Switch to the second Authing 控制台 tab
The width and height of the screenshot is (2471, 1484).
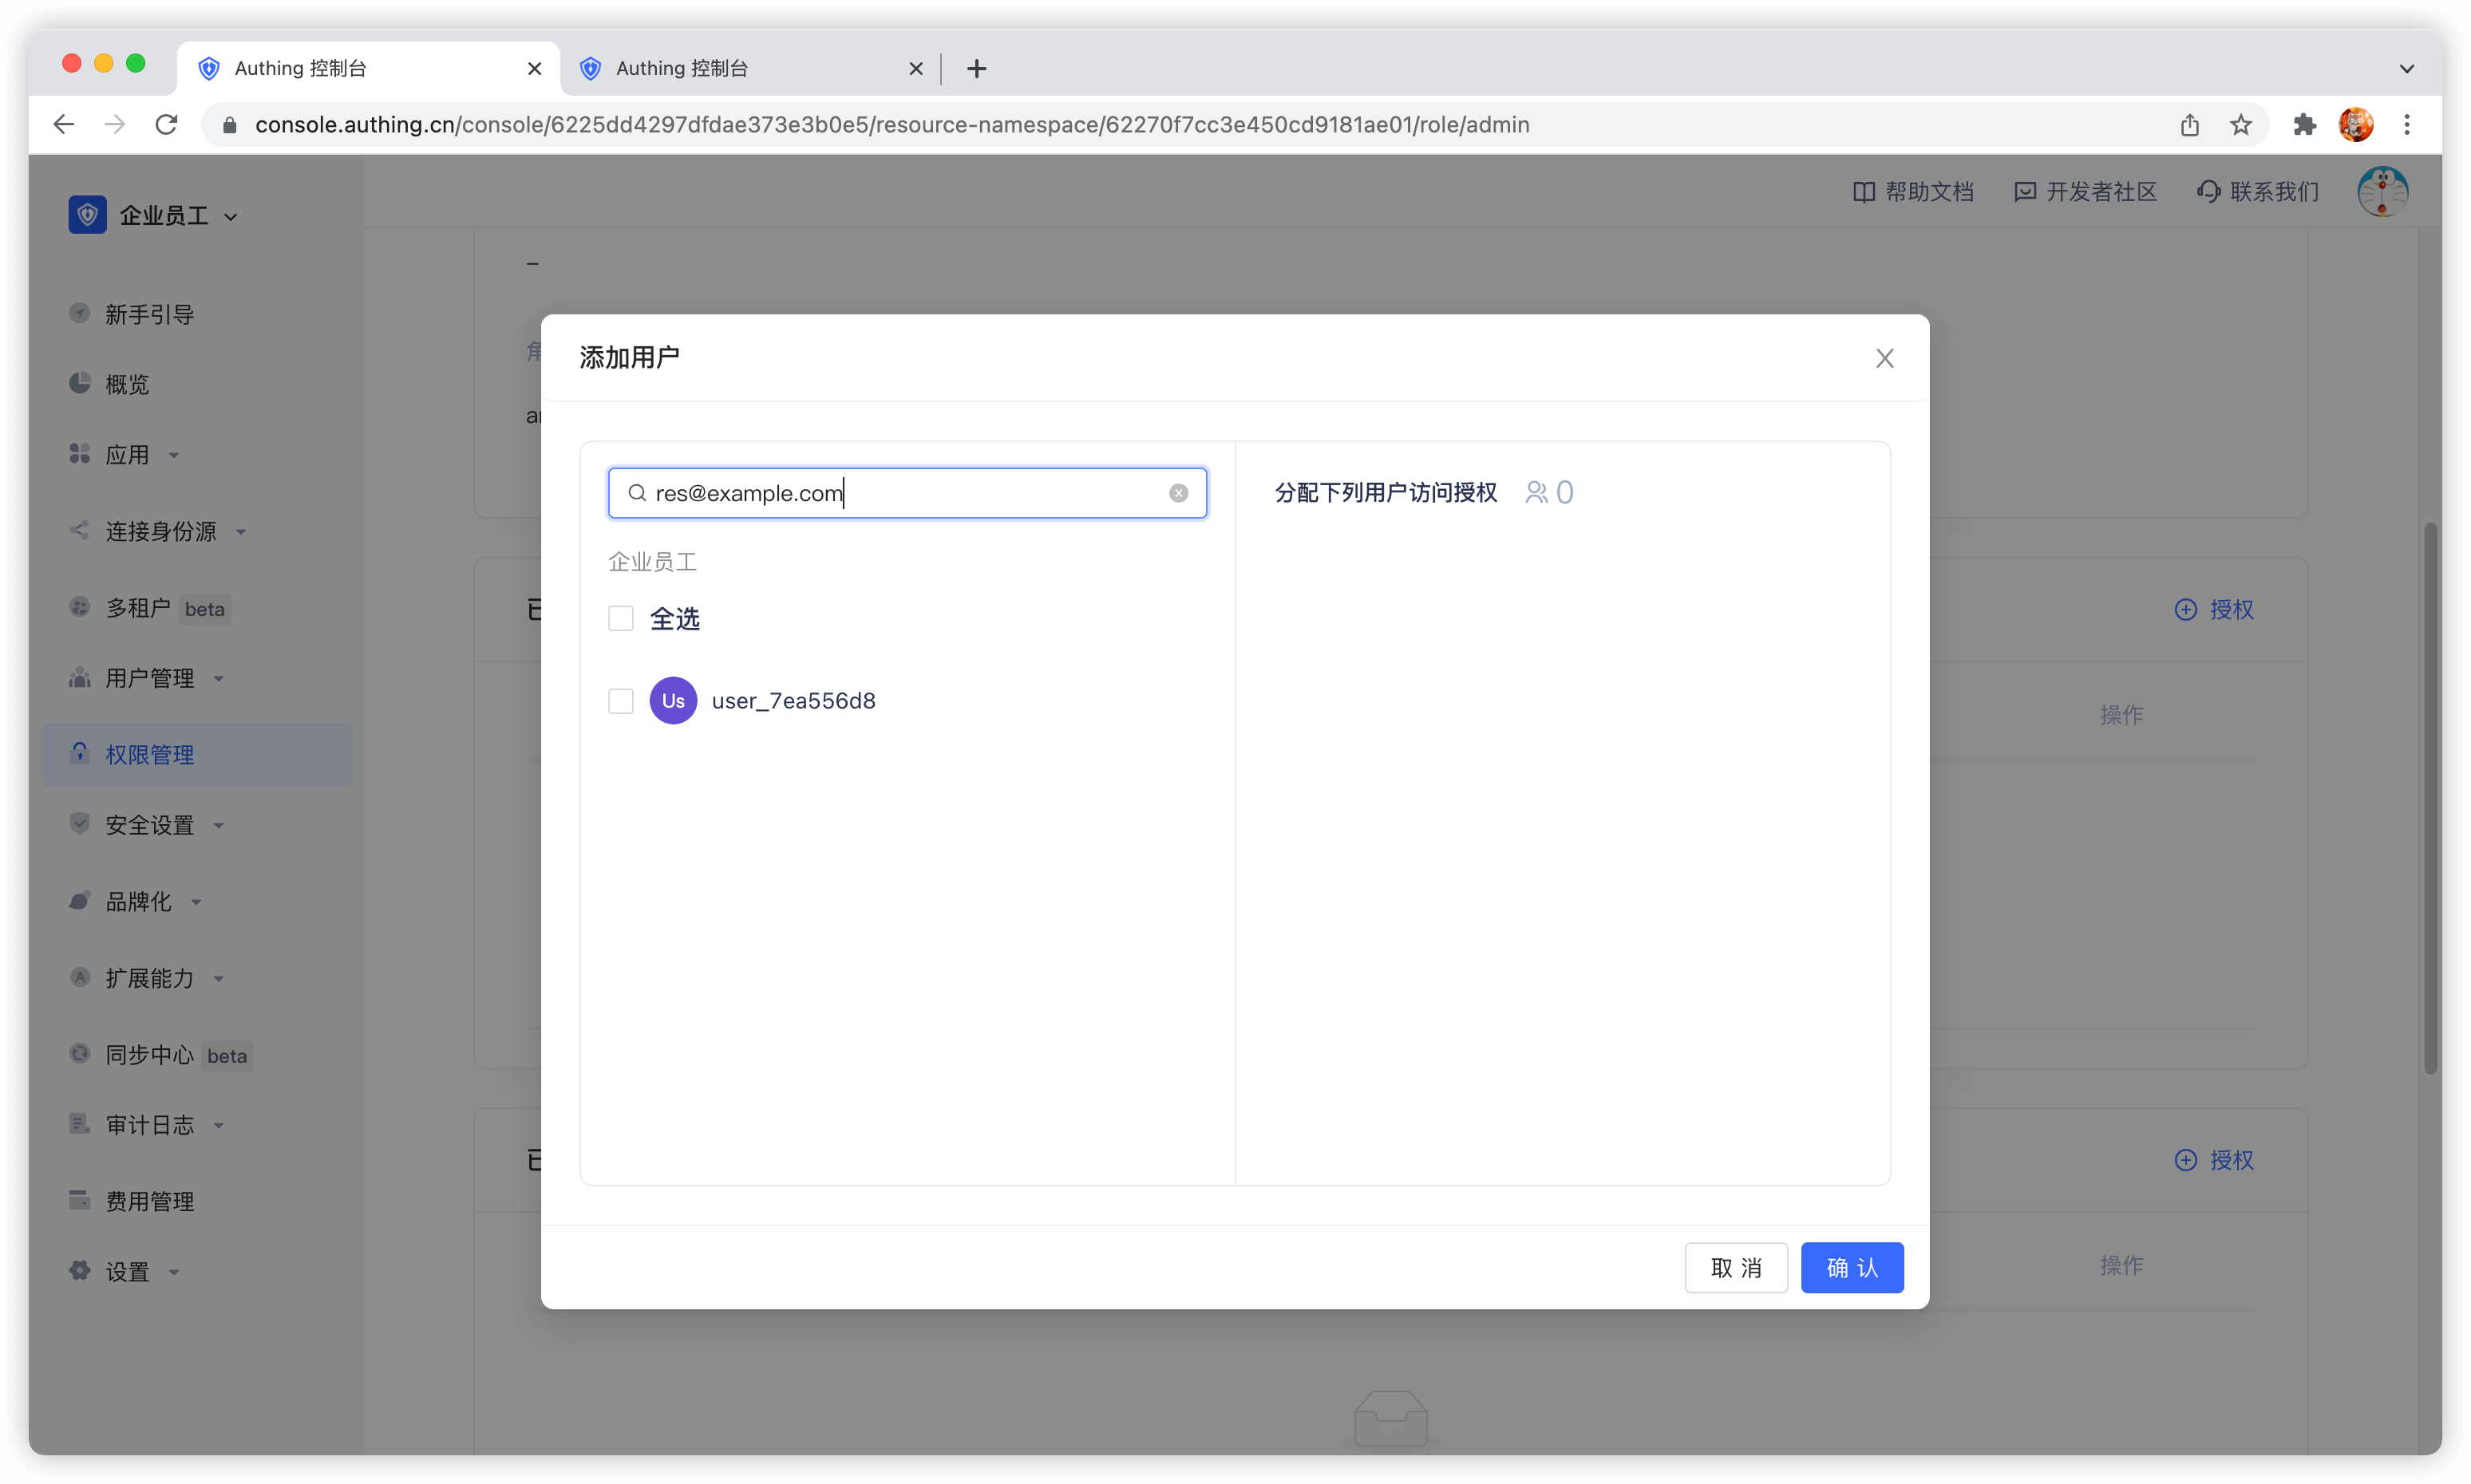click(741, 69)
